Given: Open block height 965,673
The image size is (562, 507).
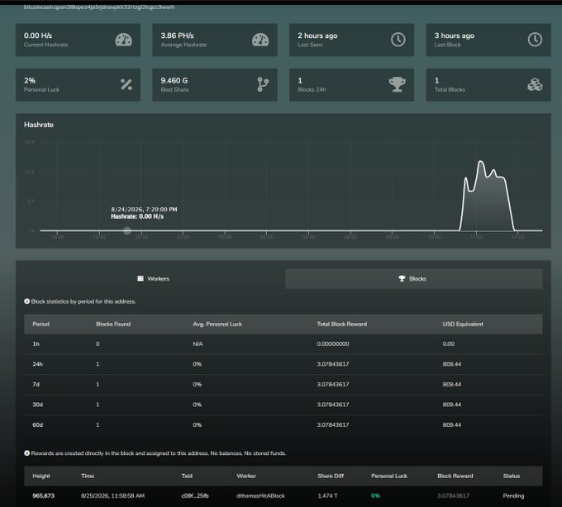Looking at the screenshot, I should coord(43,496).
